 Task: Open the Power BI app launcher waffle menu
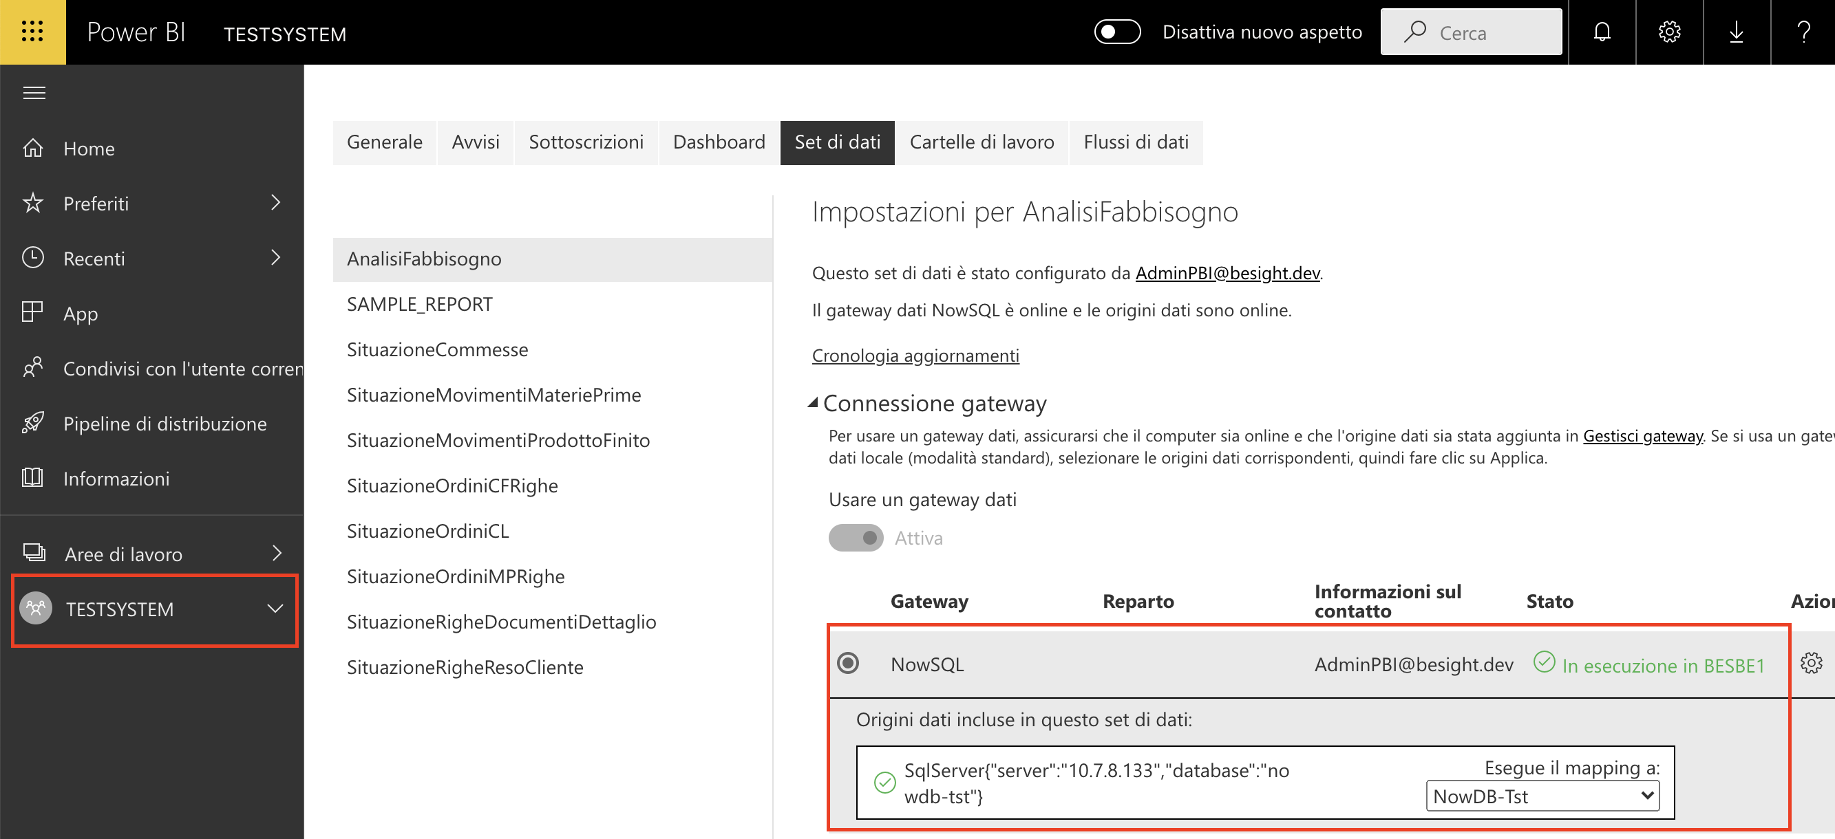[33, 32]
